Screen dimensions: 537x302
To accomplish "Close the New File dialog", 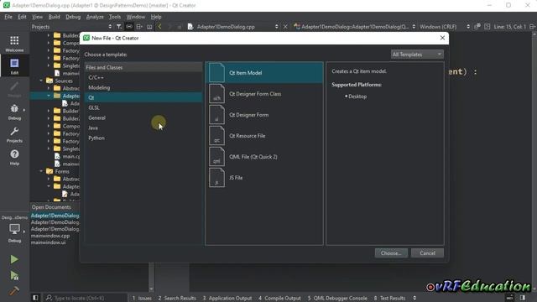I will (x=442, y=38).
